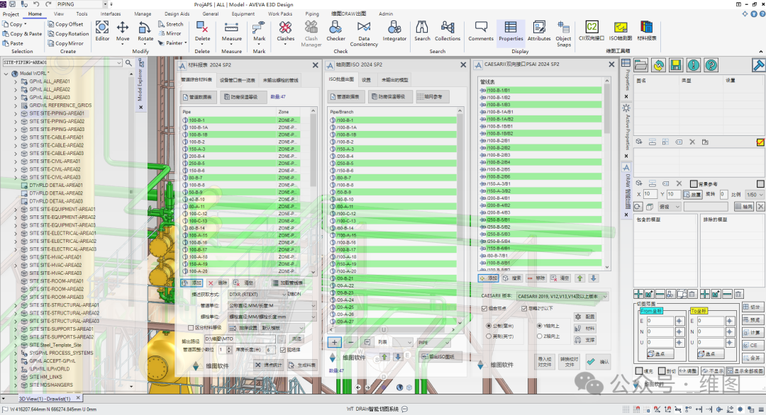Run the Clashes check

(x=285, y=31)
